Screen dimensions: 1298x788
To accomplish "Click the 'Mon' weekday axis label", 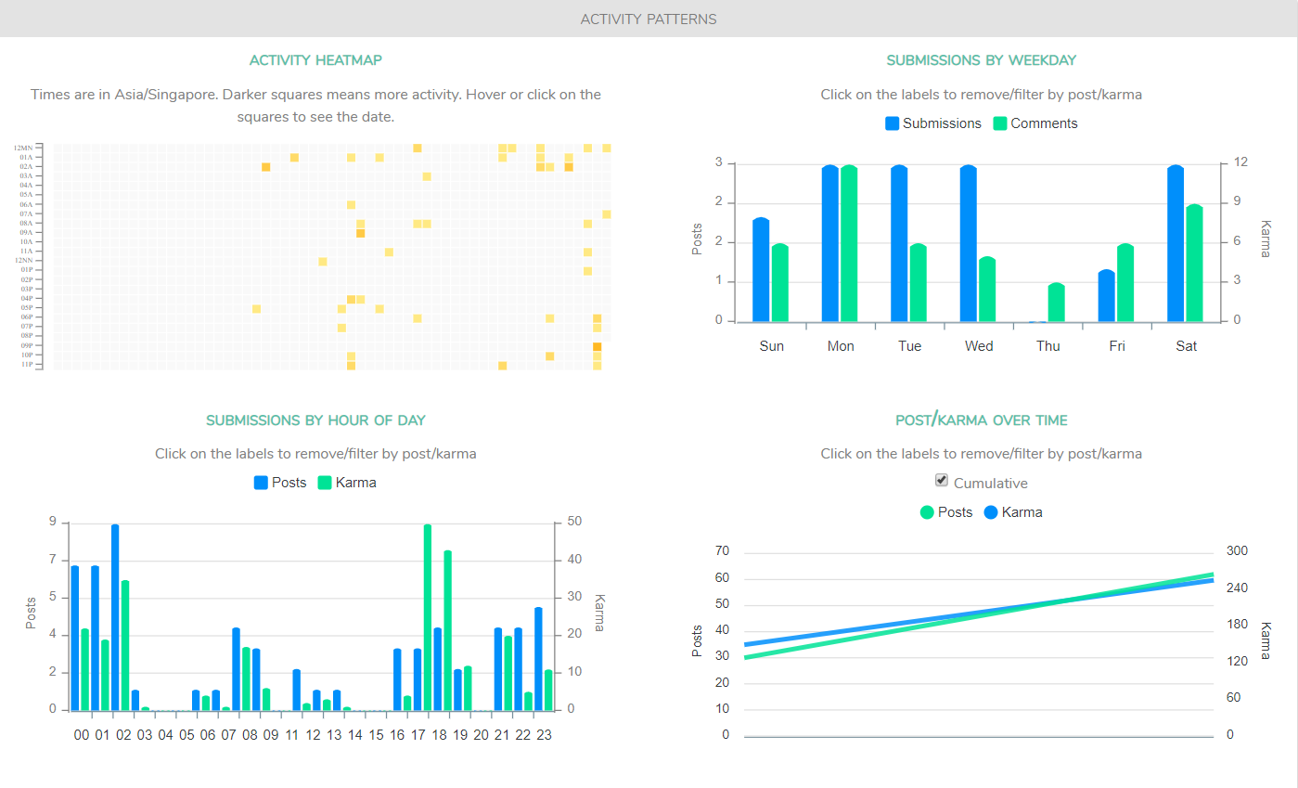I will point(841,346).
